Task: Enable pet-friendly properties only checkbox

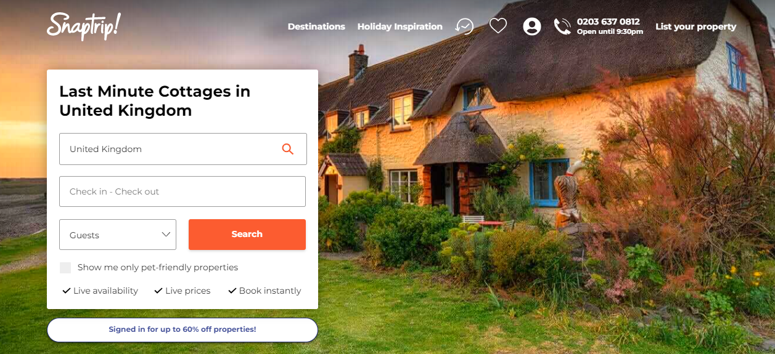Action: tap(65, 268)
